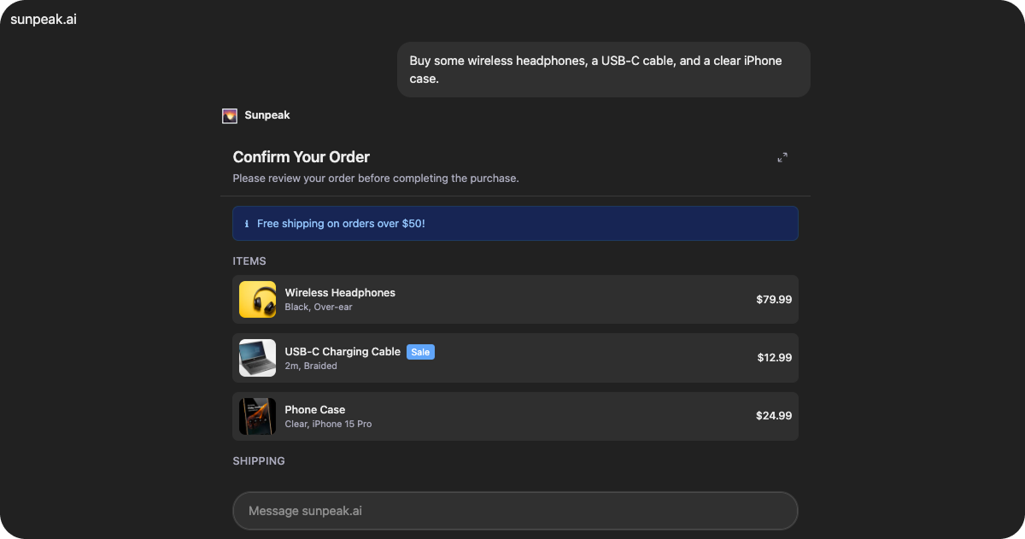
Task: Click the Sunpeak avatar icon
Action: (x=229, y=115)
